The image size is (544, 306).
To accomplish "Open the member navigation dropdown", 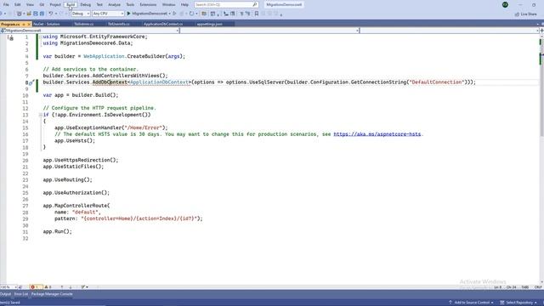I will 449,31.
